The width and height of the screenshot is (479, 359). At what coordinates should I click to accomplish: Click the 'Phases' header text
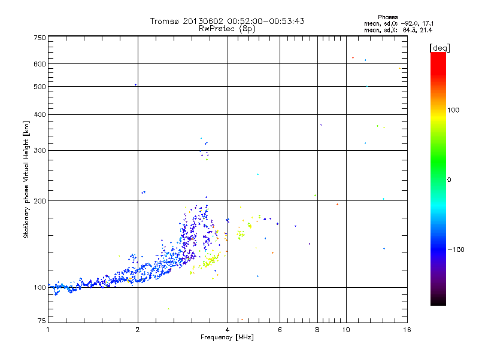click(x=387, y=17)
